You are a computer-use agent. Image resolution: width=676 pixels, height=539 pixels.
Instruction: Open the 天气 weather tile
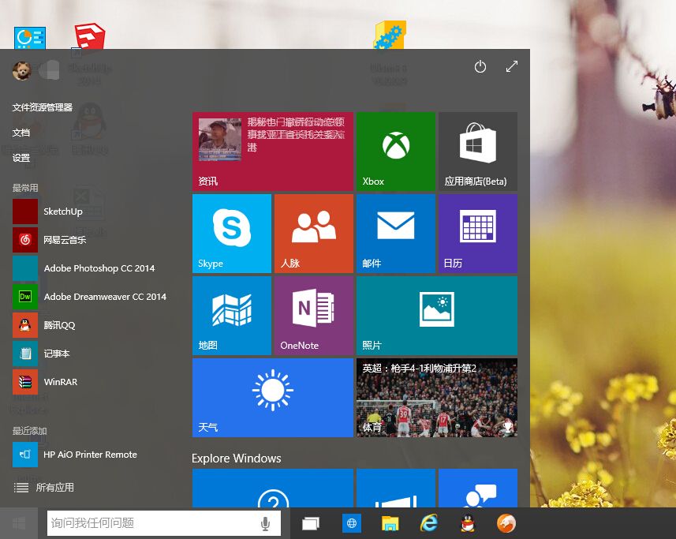pos(272,398)
